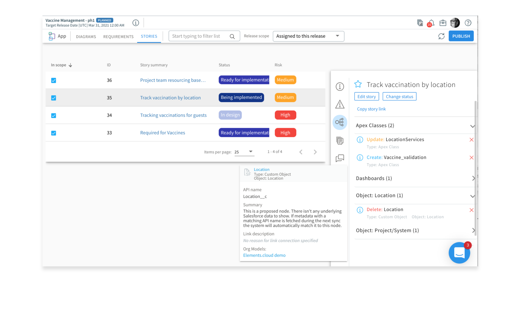Click the notifications bell icon
Screen dimensions: 522x318
point(431,23)
